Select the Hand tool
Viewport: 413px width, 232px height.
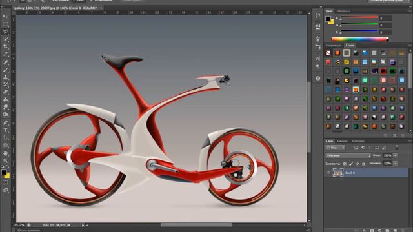(5, 153)
